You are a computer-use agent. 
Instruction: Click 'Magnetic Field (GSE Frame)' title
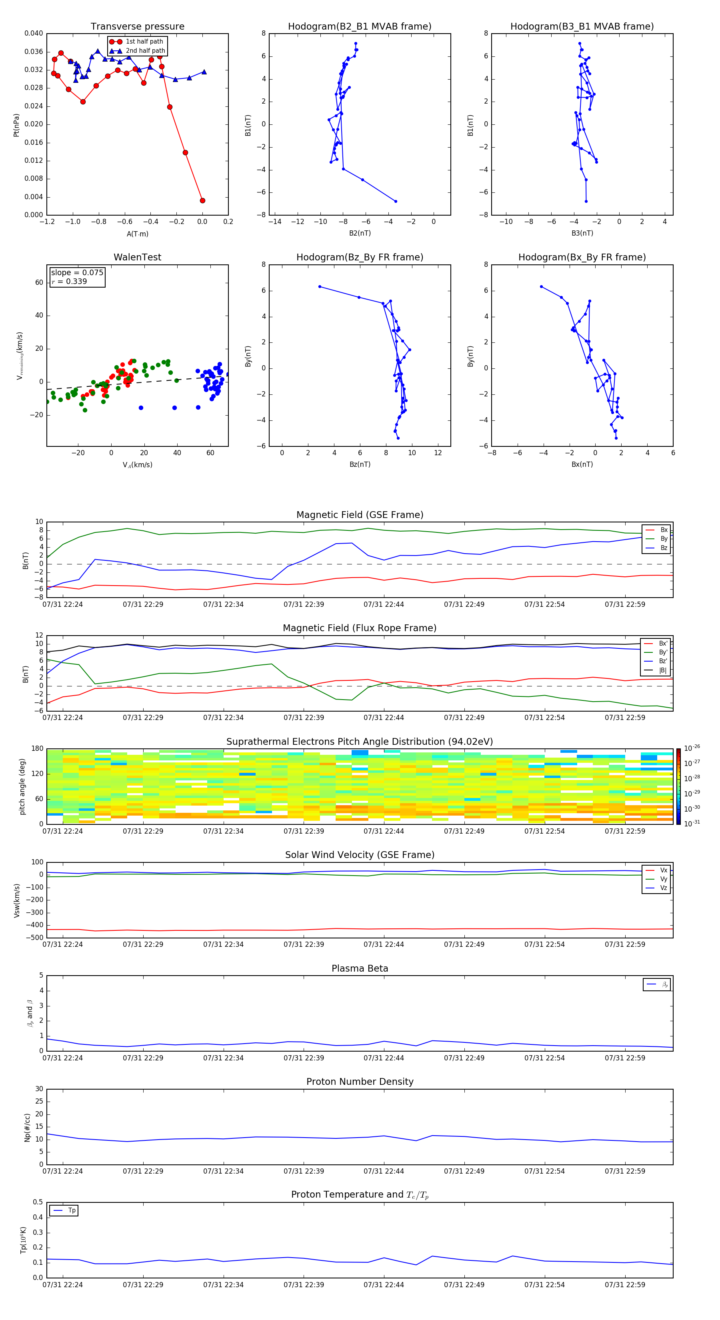[x=360, y=515]
